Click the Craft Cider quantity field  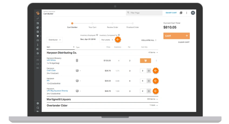tap(143, 71)
